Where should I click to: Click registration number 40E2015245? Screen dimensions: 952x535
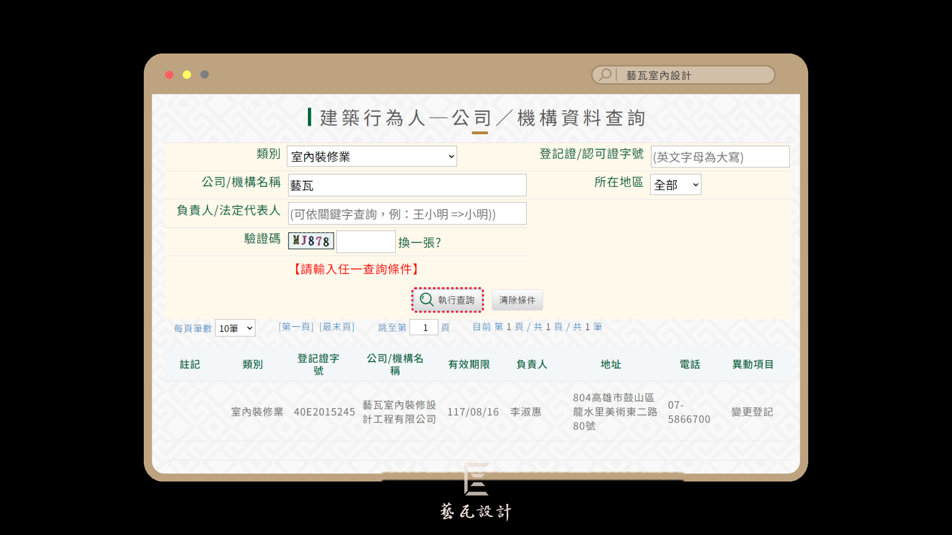click(324, 412)
